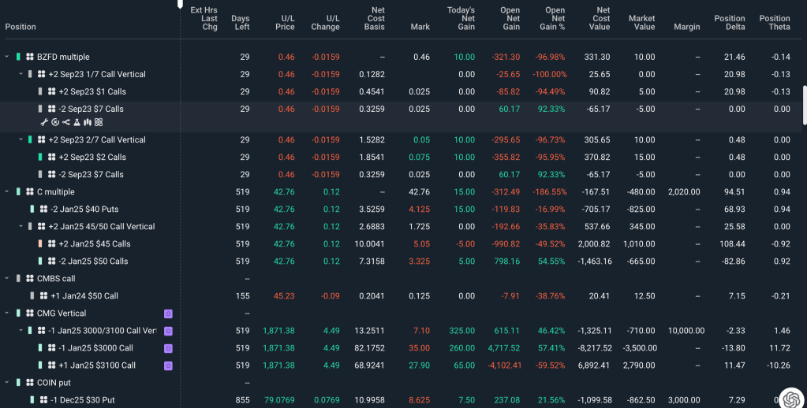Collapse the +2 Sep23 2/7 Call Vertical
Screen dimensions: 807x408
point(21,139)
